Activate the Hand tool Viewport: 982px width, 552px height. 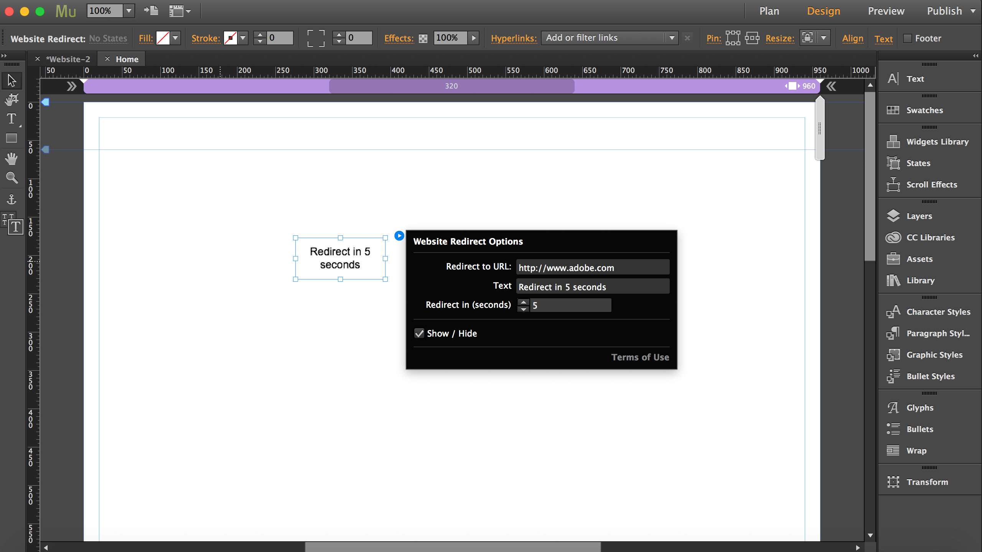coord(12,159)
